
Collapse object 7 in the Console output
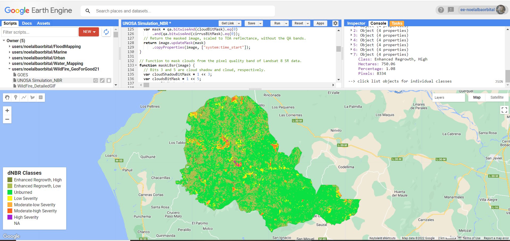pyautogui.click(x=352, y=54)
